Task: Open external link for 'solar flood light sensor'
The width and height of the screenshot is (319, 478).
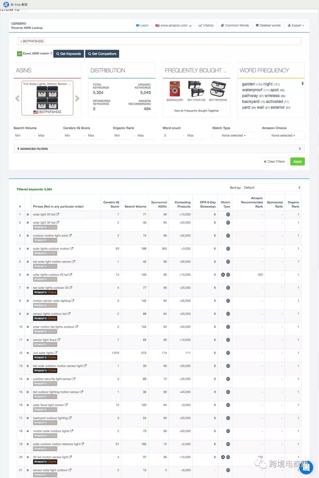Action: tap(66, 405)
